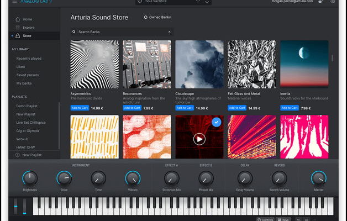
Task: Click the Explore icon in the sidebar
Action: click(18, 27)
